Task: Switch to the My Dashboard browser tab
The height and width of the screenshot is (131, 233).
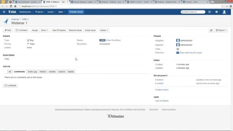Action: [x=28, y=2]
